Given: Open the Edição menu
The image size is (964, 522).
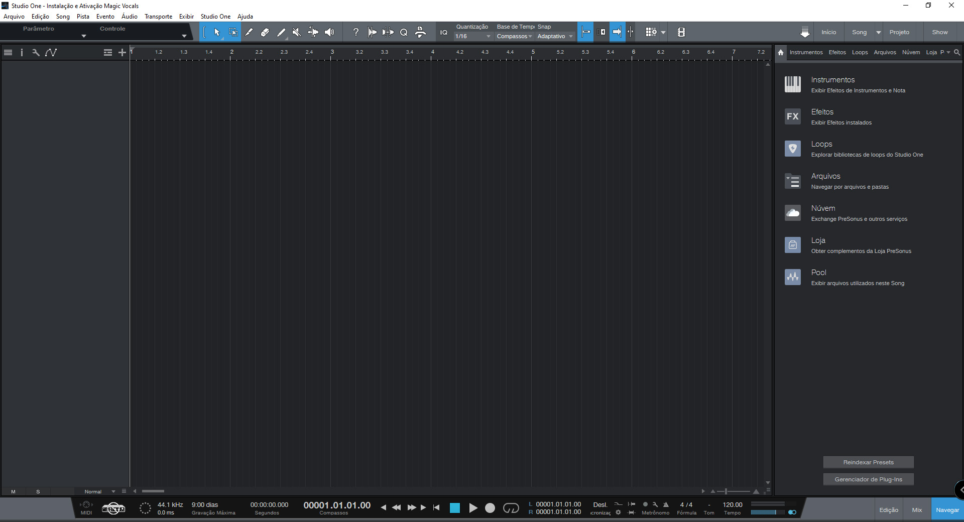Looking at the screenshot, I should coord(40,17).
